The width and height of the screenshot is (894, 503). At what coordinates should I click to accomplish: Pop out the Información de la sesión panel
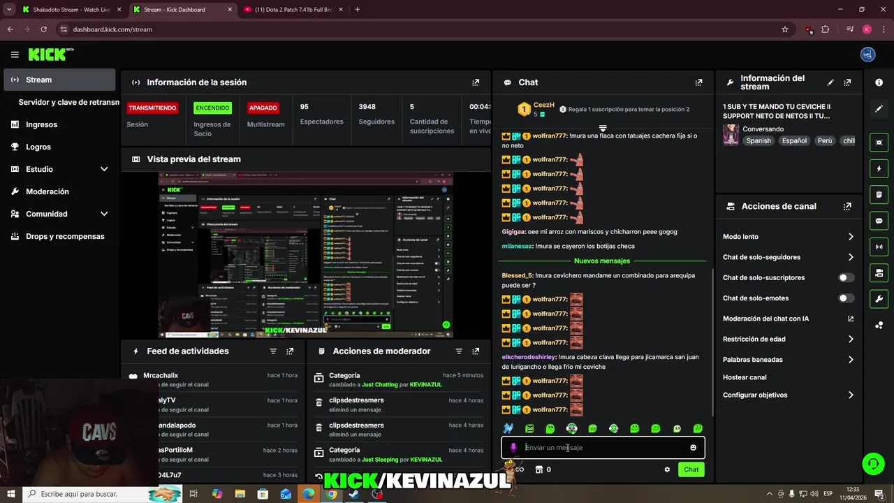click(x=476, y=82)
